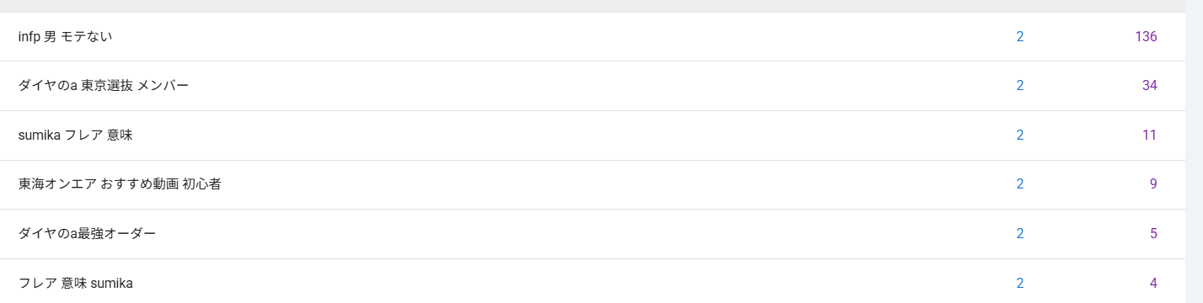The height and width of the screenshot is (303, 1203).
Task: Select clicks count in the ダイヤのa 東京選抜 row
Action: click(1020, 85)
